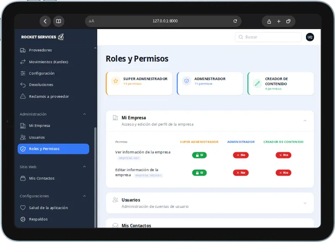Toggle Super Administrador Sí badge for Ver información
Image resolution: width=335 pixels, height=242 pixels.
(199, 155)
